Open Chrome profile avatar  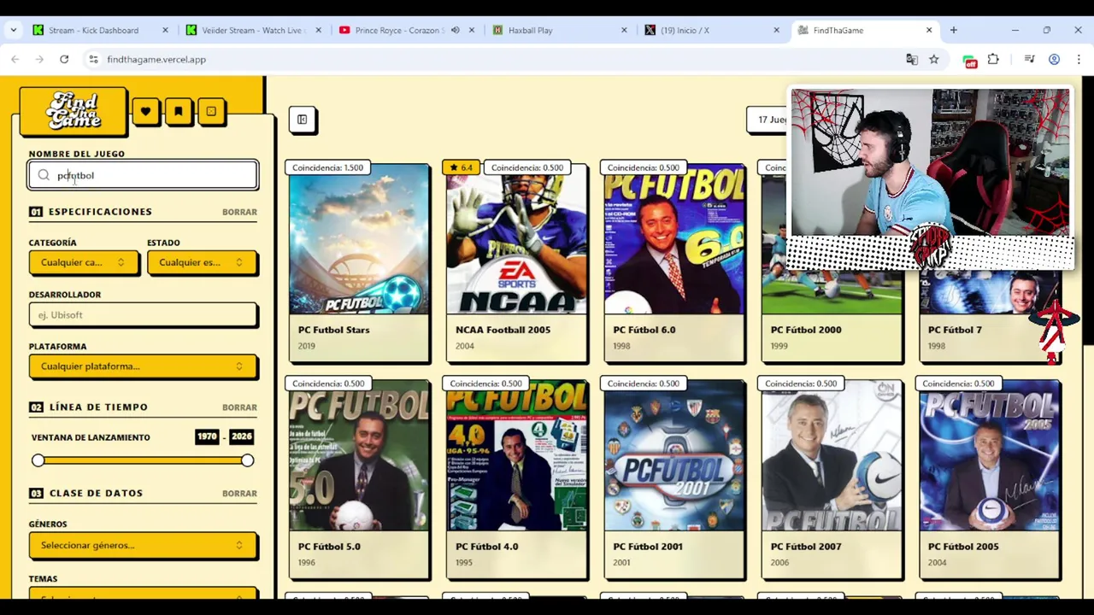click(1054, 59)
